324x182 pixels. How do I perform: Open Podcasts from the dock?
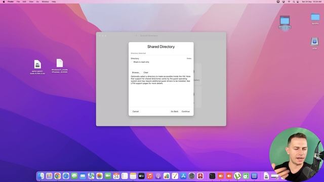[158, 176]
